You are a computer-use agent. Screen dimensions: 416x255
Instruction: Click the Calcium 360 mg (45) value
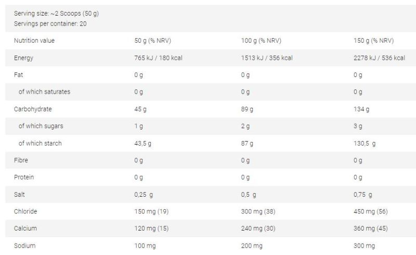(371, 228)
